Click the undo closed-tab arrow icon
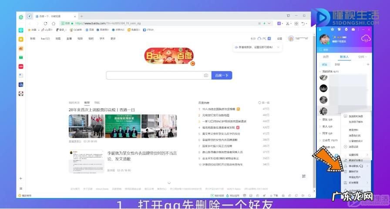Viewport: 390px width, 209px height. [x=303, y=23]
